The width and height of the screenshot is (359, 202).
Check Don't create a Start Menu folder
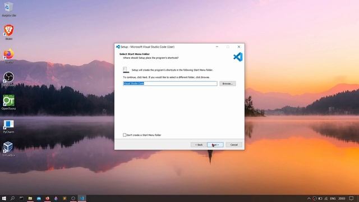(x=125, y=135)
